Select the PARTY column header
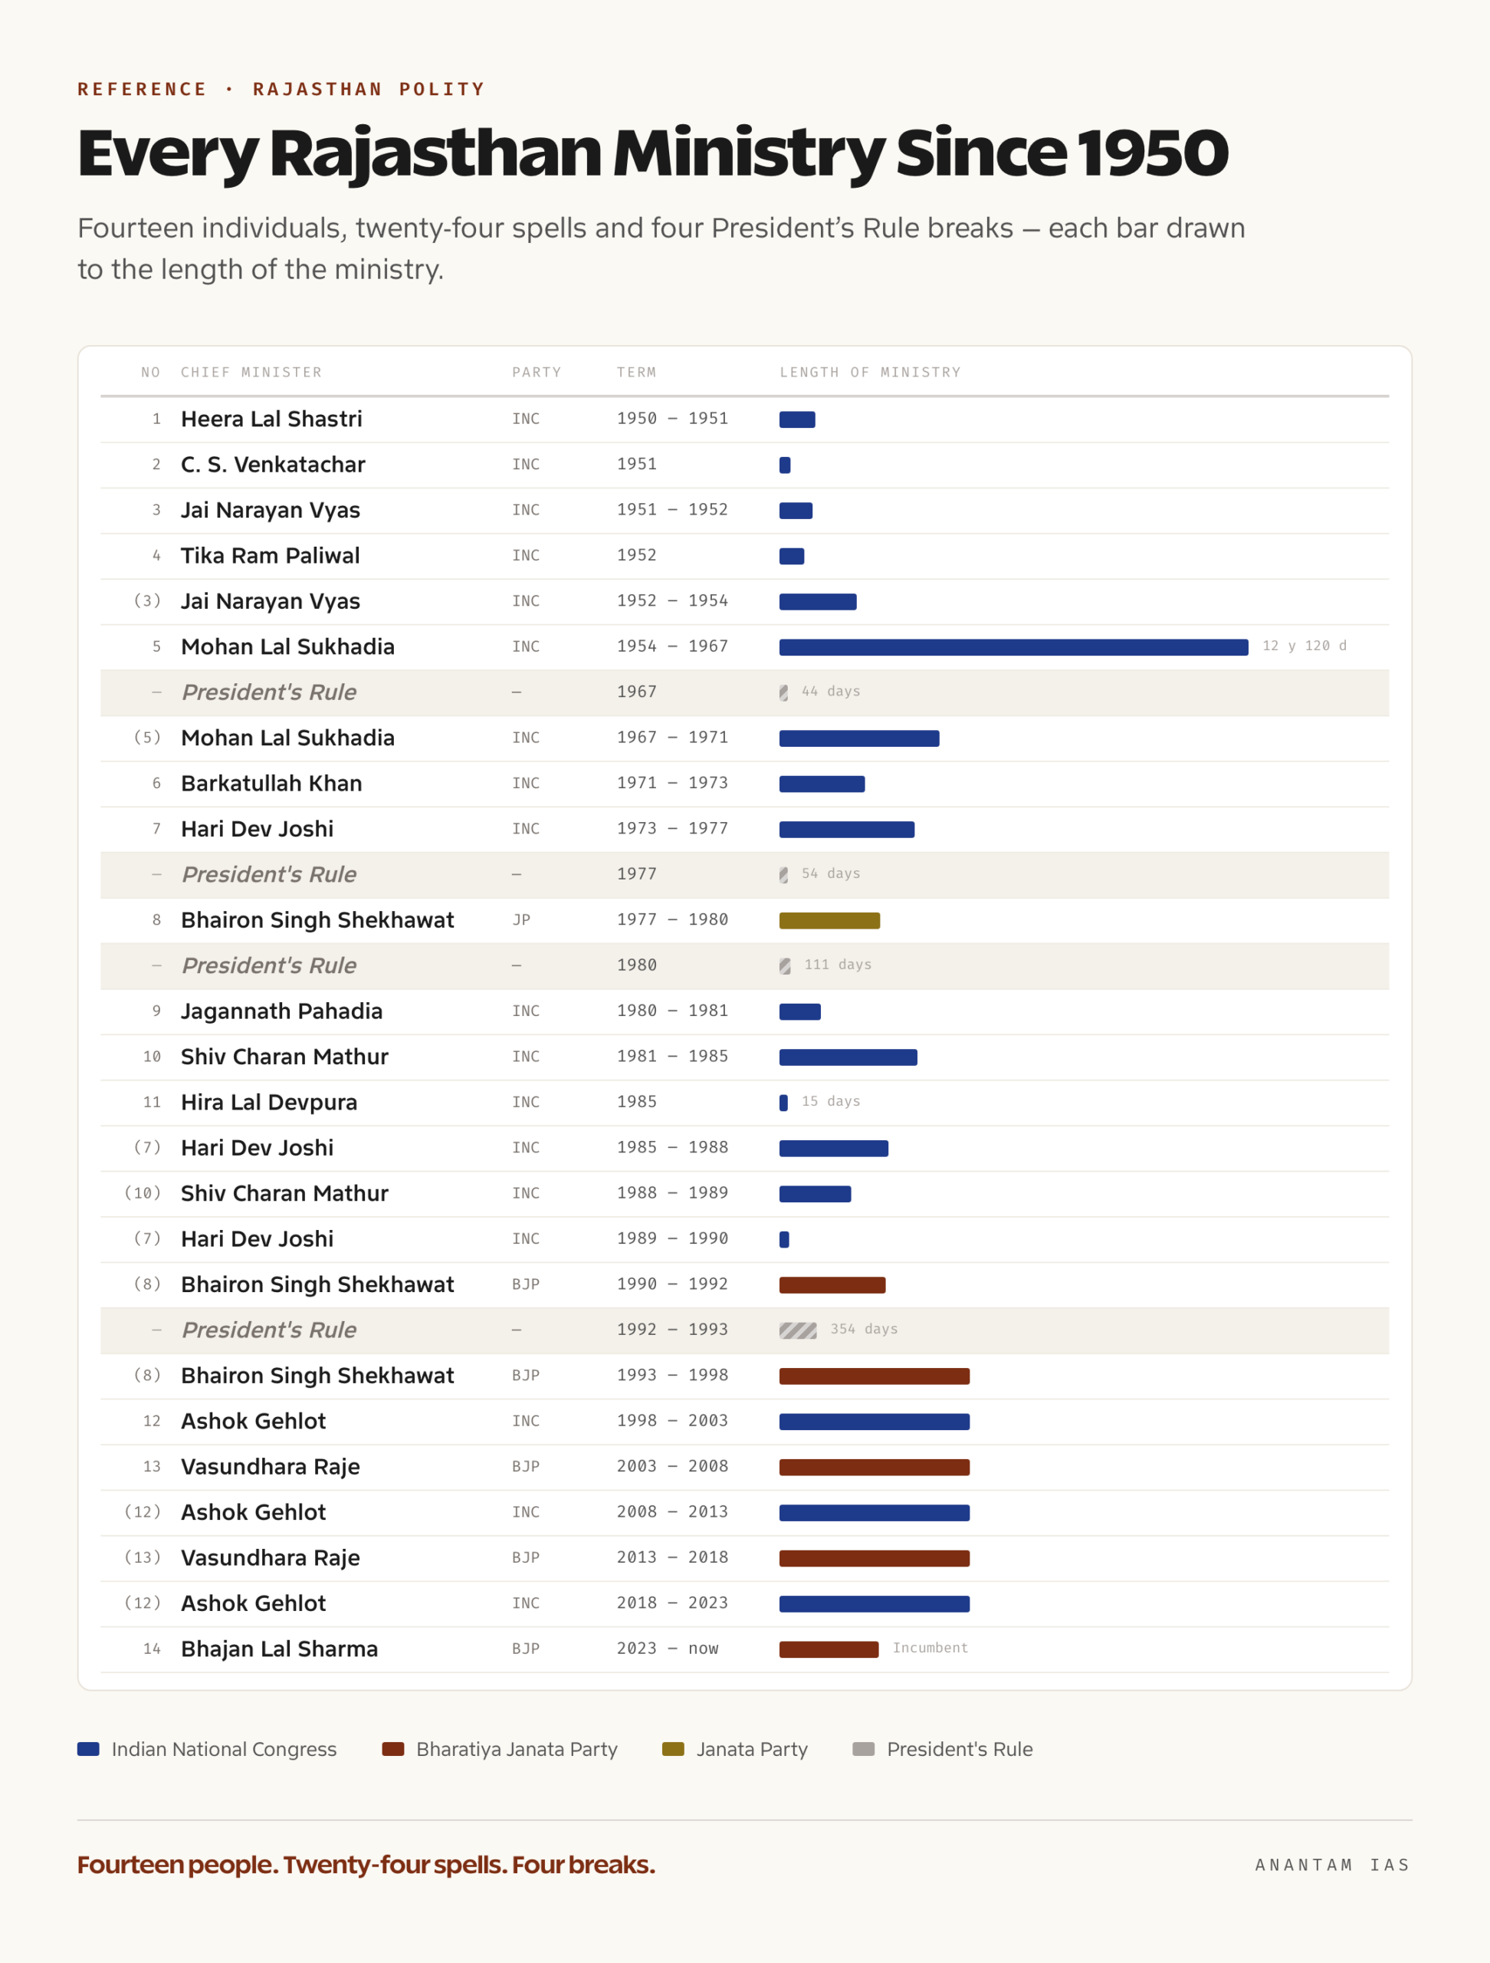This screenshot has height=1963, width=1490. click(x=536, y=373)
